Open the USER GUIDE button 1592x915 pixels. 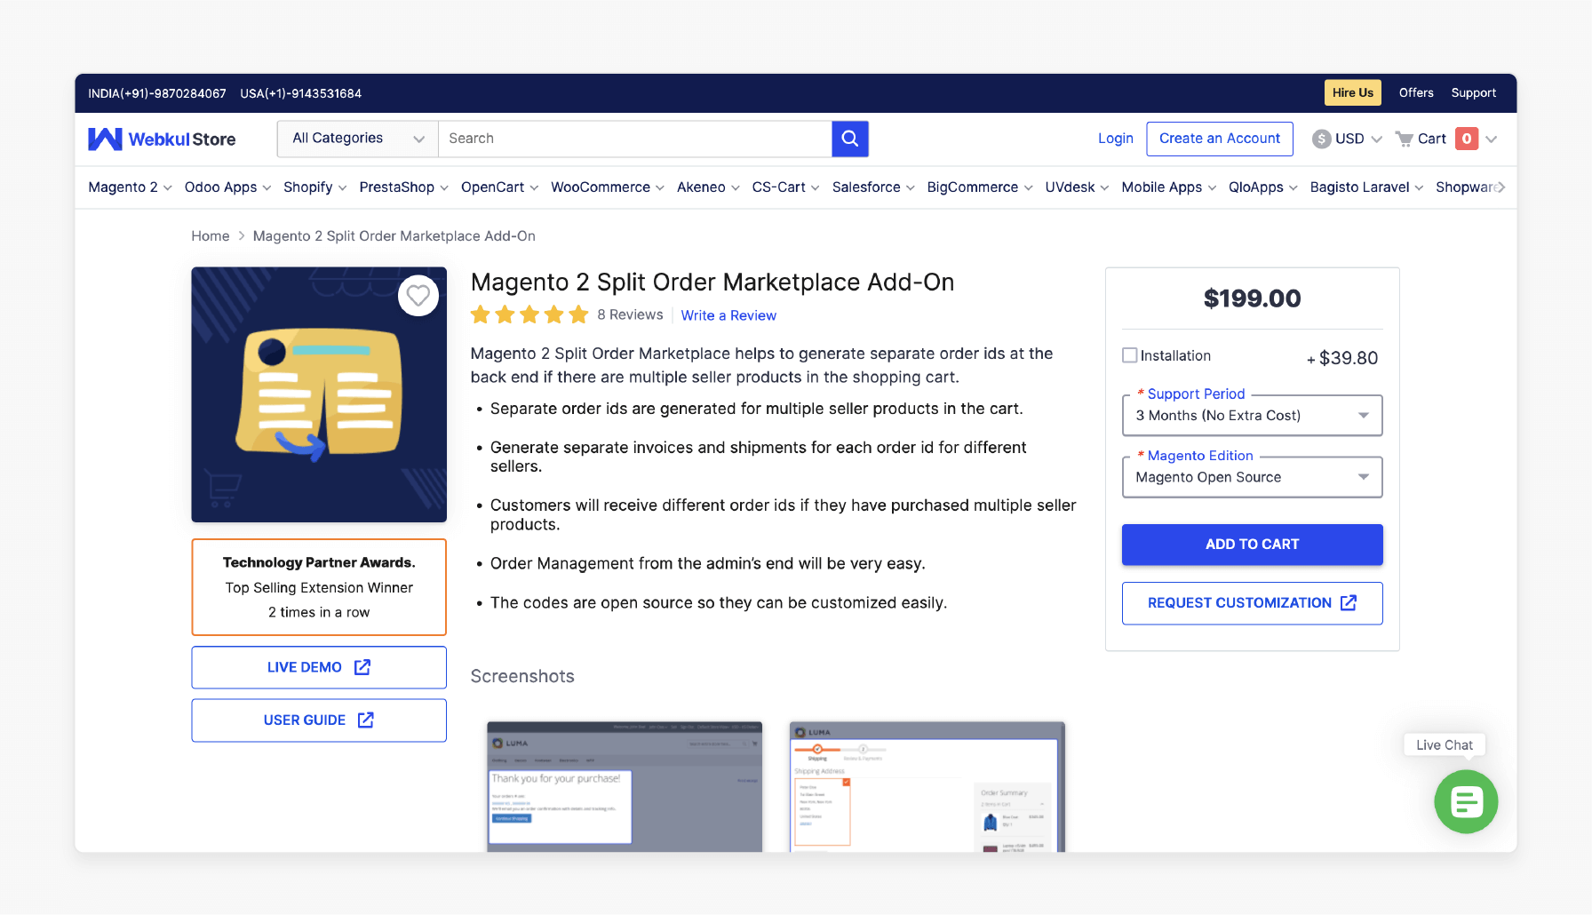(x=319, y=720)
